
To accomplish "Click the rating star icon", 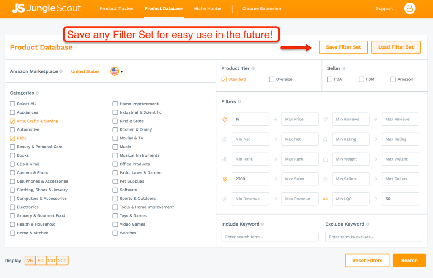I will coord(326,139).
